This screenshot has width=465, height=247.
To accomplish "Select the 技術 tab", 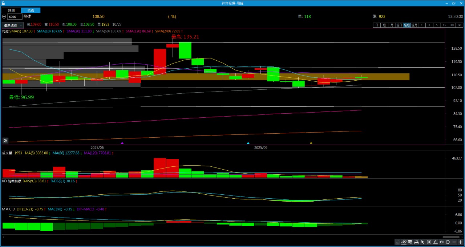I will point(31,11).
